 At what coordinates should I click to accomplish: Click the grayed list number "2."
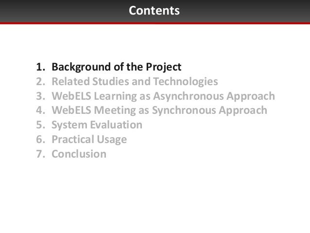[41, 82]
